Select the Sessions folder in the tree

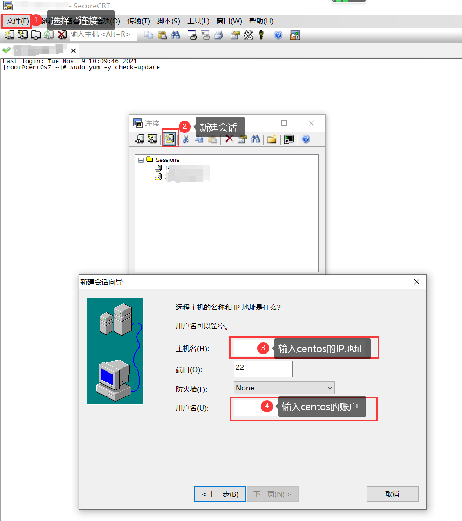pyautogui.click(x=167, y=160)
